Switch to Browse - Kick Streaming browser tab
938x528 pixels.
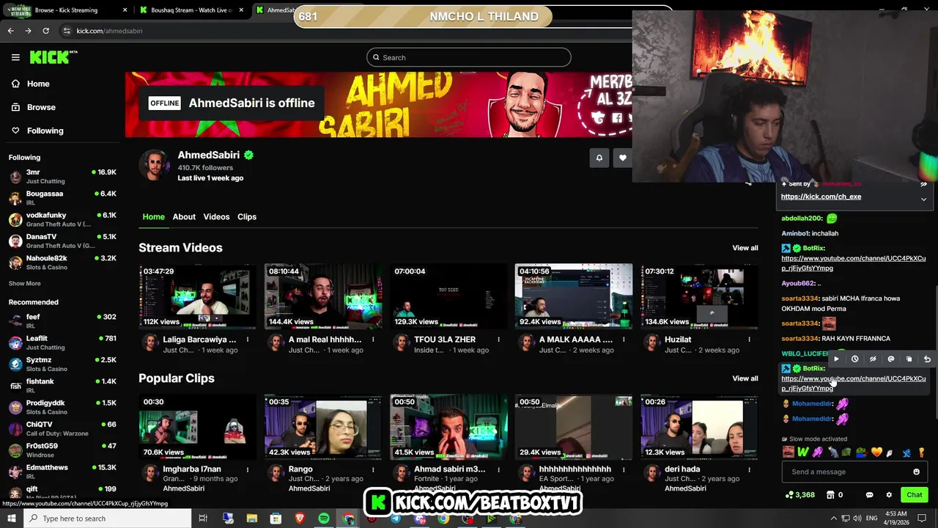[x=66, y=10]
